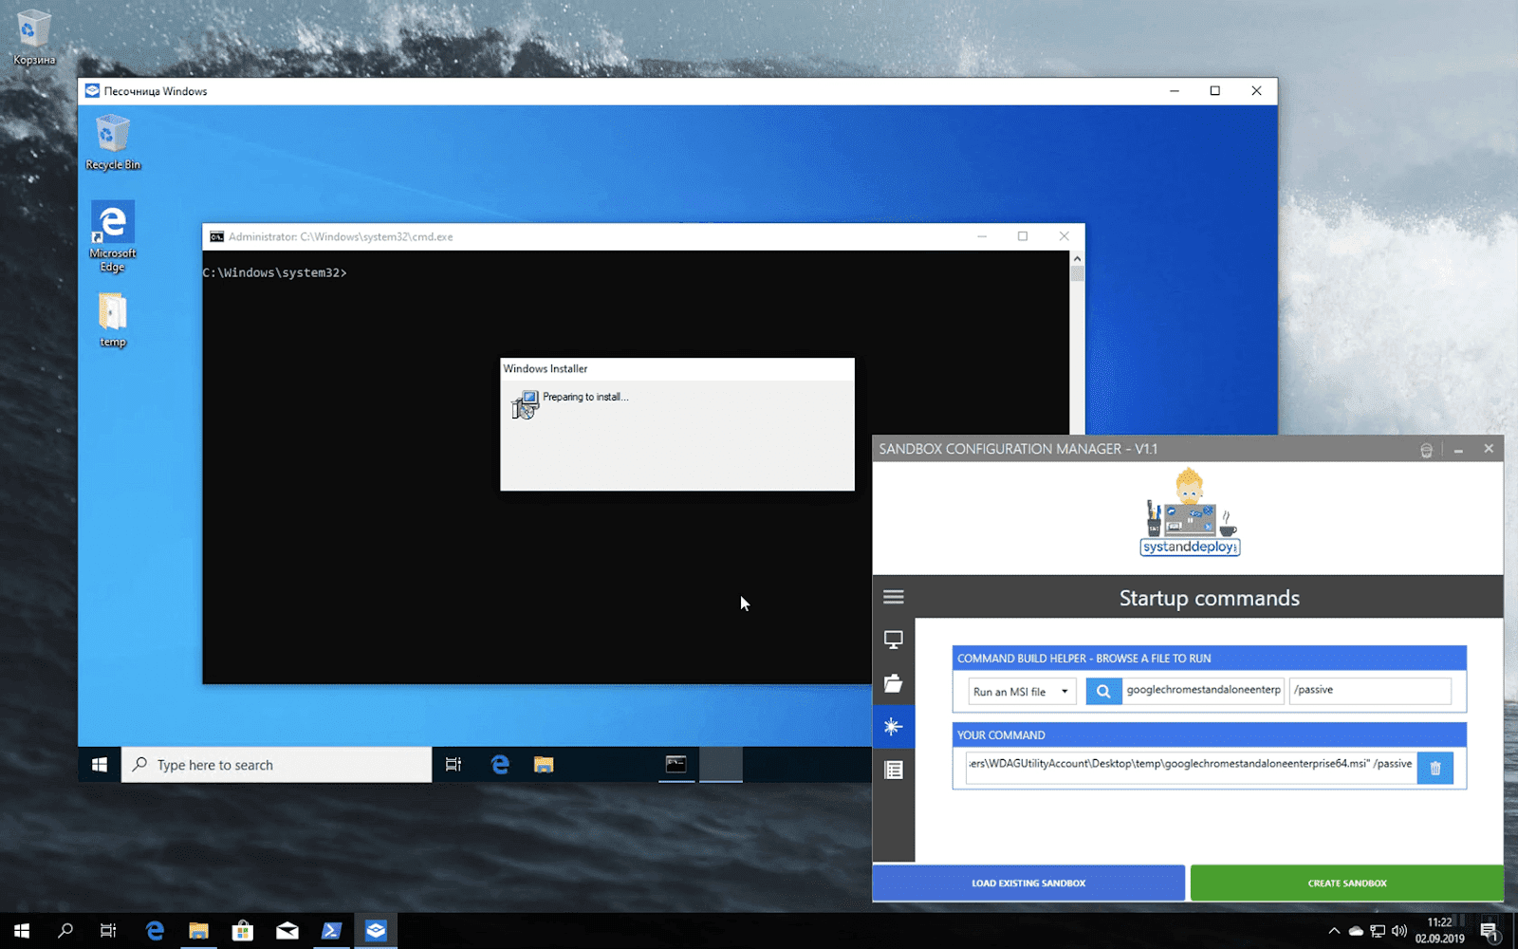Open the host Start menu
Screen dimensions: 1518x949
[x=20, y=931]
